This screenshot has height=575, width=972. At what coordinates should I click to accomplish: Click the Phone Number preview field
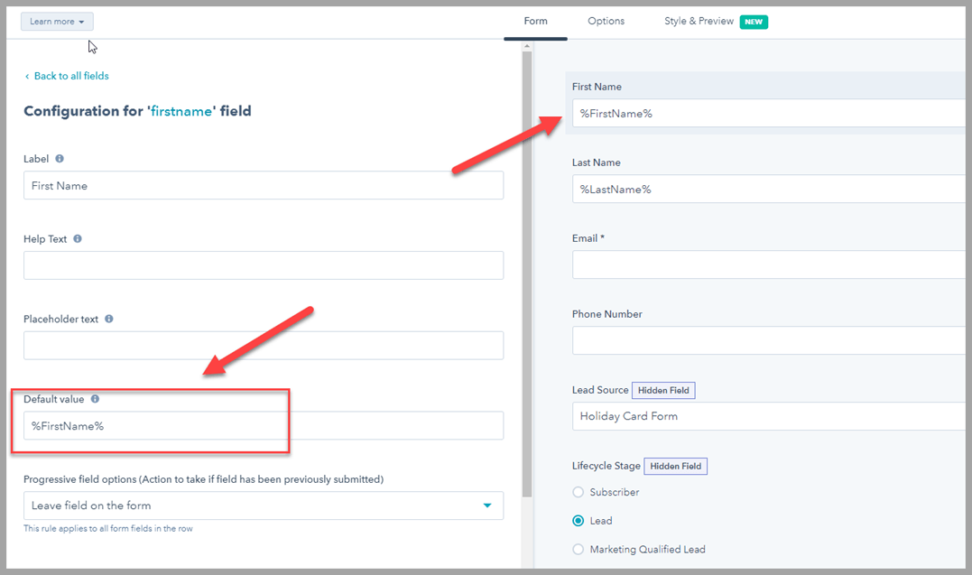tap(769, 340)
